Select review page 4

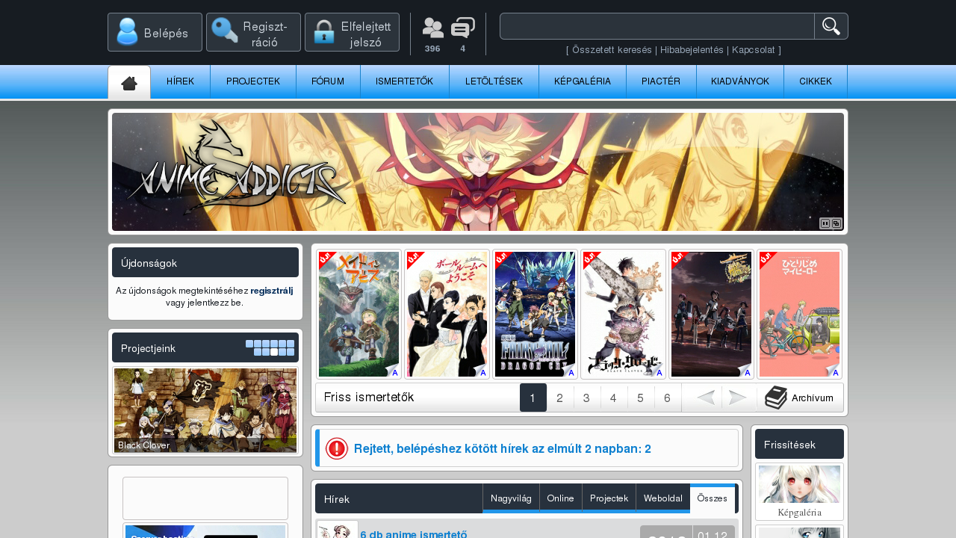[x=614, y=398]
